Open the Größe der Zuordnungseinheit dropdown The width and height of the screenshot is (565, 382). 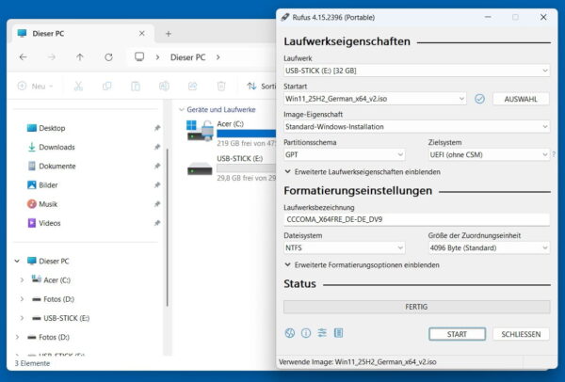pyautogui.click(x=489, y=247)
